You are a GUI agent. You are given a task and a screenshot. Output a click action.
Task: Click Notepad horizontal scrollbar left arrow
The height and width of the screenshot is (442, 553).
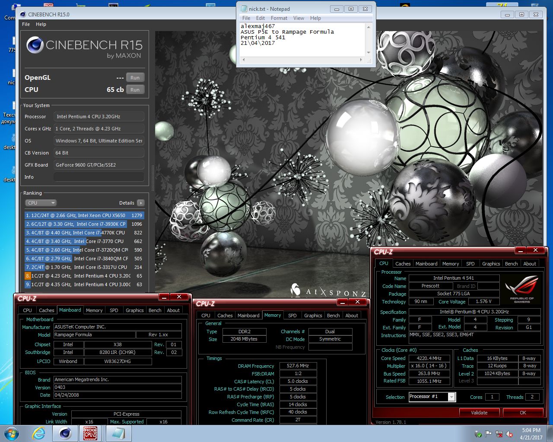point(243,60)
